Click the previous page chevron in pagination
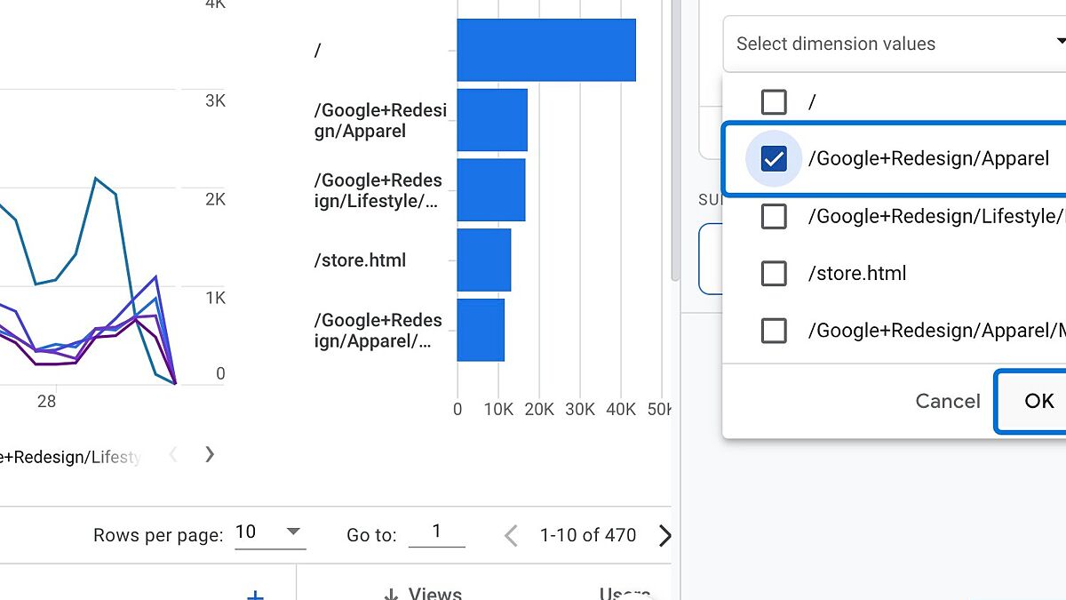1066x600 pixels. click(511, 534)
